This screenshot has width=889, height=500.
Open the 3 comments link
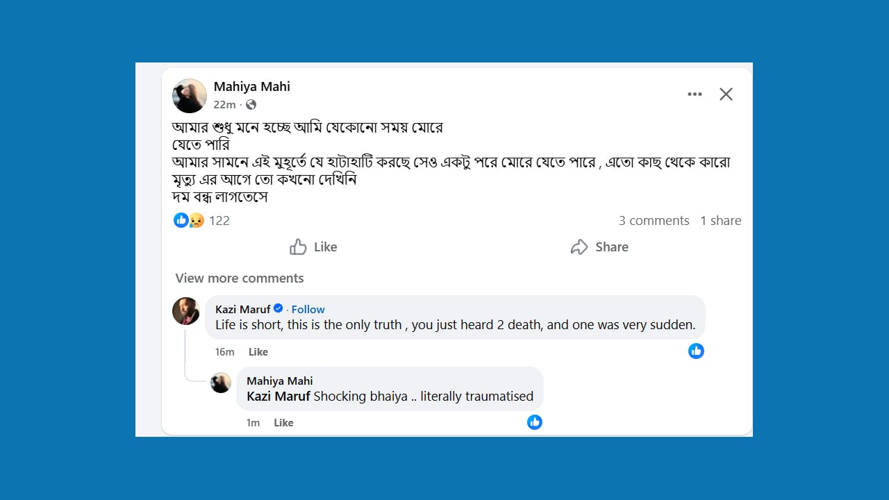[x=654, y=221]
